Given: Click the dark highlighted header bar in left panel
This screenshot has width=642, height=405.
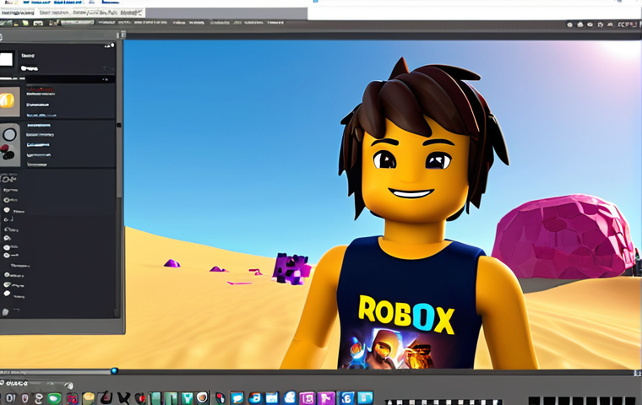Looking at the screenshot, I should click(69, 79).
